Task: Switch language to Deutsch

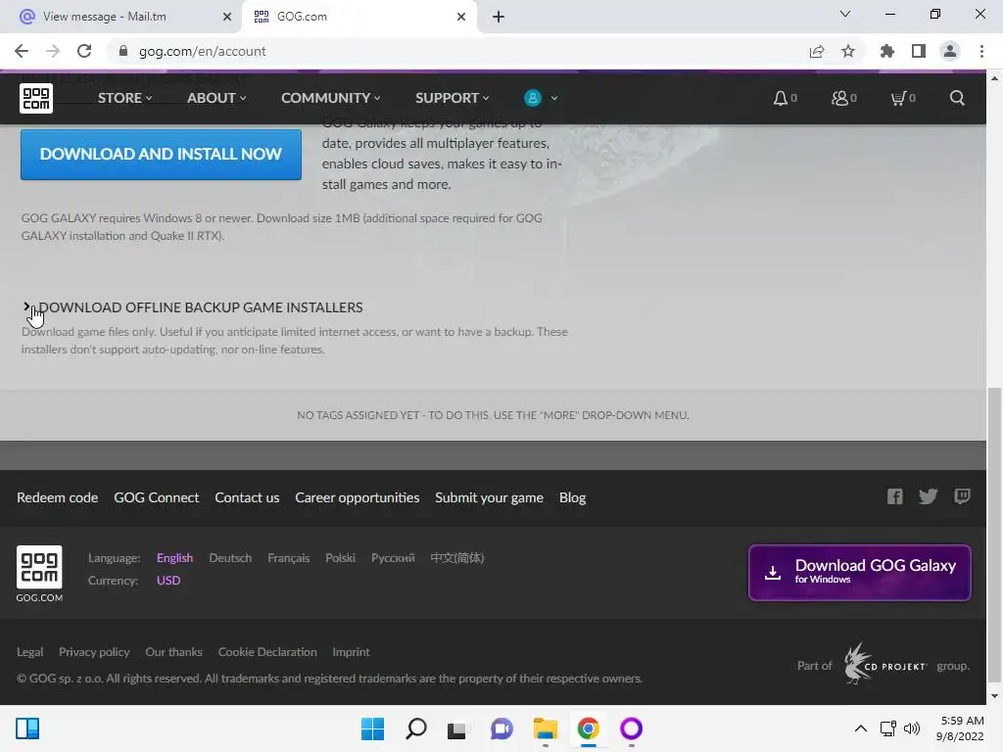Action: point(230,557)
